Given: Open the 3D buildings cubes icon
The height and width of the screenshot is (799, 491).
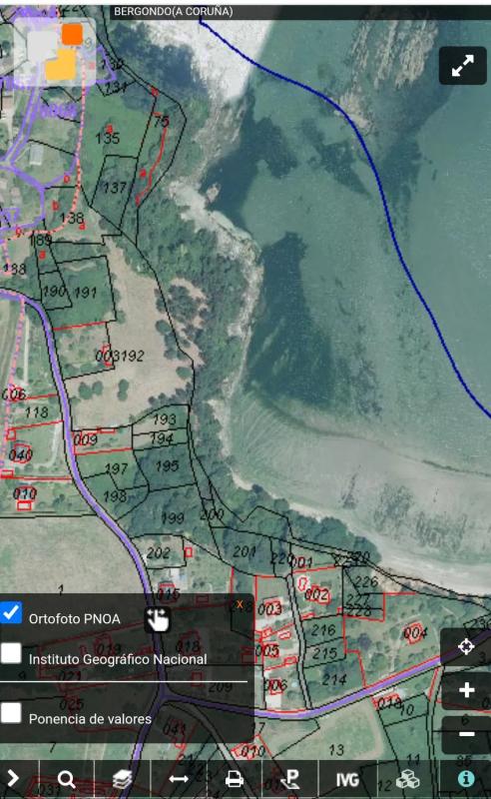Looking at the screenshot, I should [x=407, y=779].
